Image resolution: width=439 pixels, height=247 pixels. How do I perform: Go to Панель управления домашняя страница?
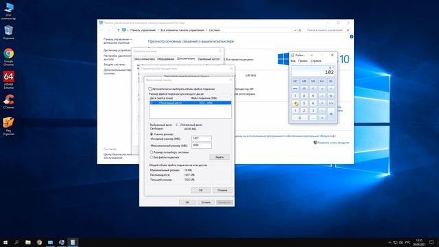point(117,41)
